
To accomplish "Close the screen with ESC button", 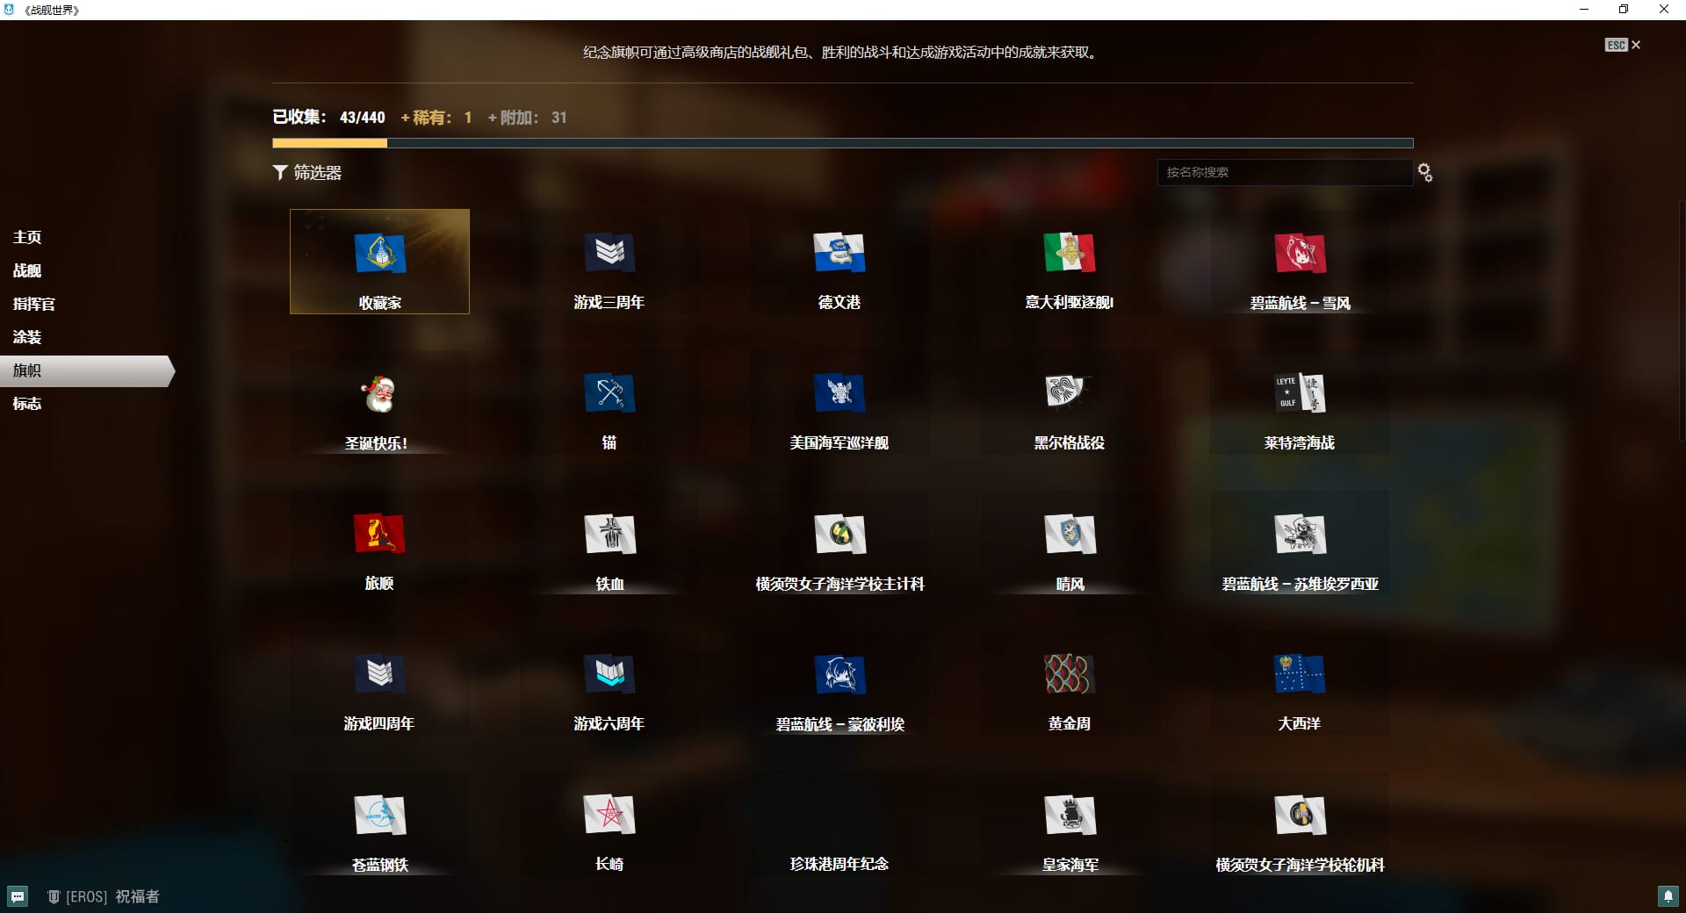I will click(x=1622, y=45).
